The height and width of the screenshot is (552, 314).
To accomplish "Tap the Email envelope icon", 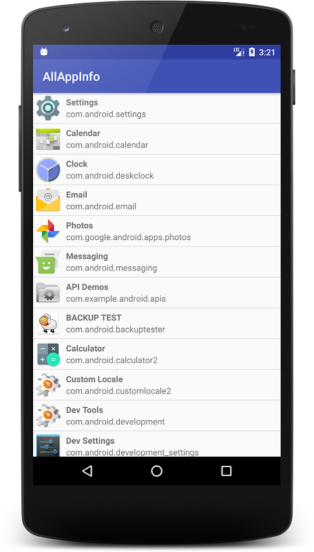I will pyautogui.click(x=48, y=200).
